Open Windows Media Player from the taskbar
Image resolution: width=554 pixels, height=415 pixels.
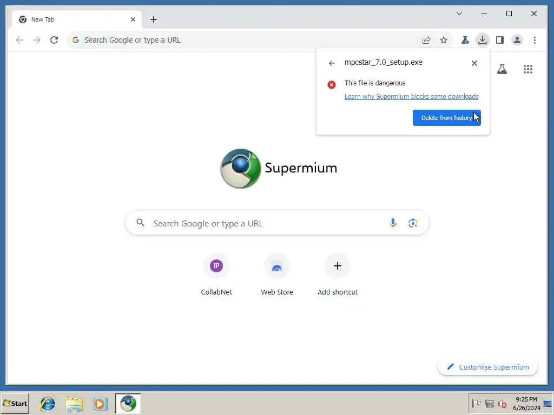click(x=100, y=404)
